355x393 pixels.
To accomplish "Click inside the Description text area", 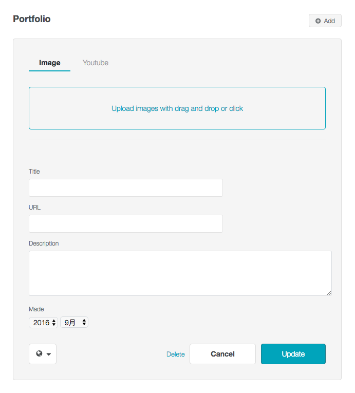I will click(180, 273).
